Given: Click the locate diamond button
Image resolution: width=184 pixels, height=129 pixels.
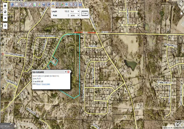Looking at the screenshot, I should (x=5, y=26).
